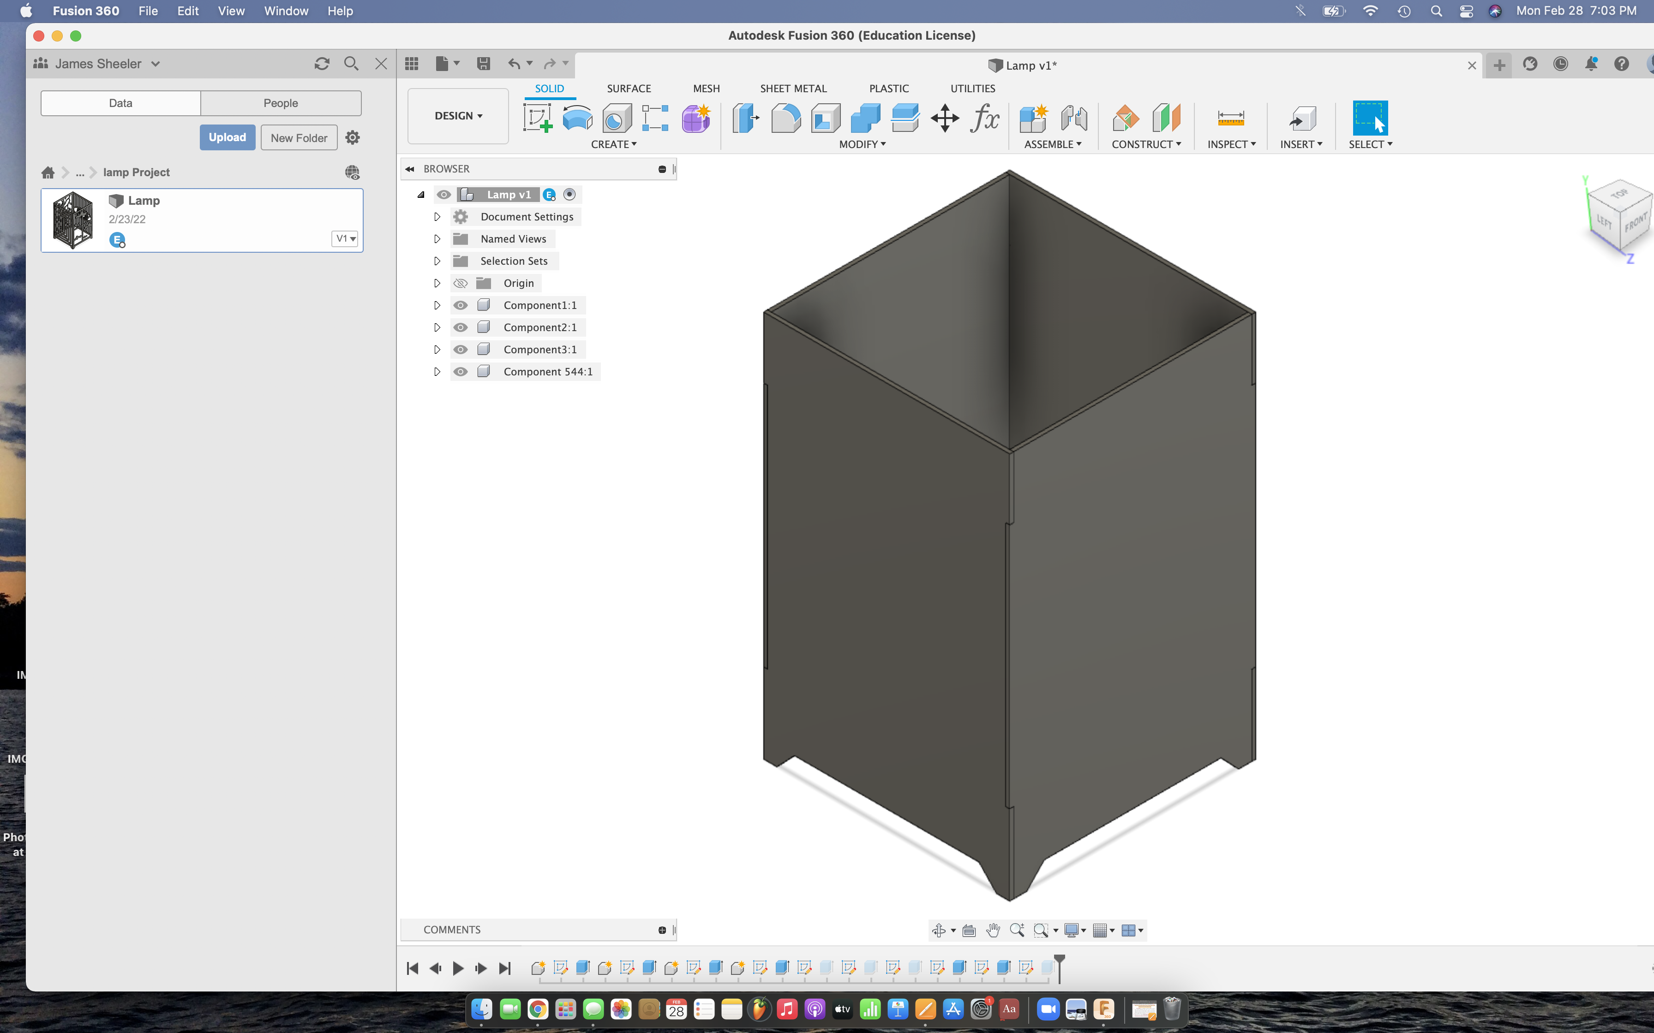This screenshot has width=1654, height=1033.
Task: Activate the Fillet tool in Modify group
Action: click(x=786, y=118)
